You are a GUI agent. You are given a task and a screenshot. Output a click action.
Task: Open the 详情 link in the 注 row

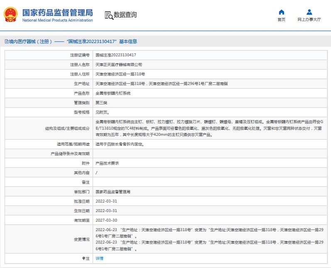point(99,258)
